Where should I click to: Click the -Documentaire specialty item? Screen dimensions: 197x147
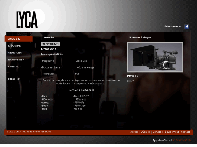(51, 67)
